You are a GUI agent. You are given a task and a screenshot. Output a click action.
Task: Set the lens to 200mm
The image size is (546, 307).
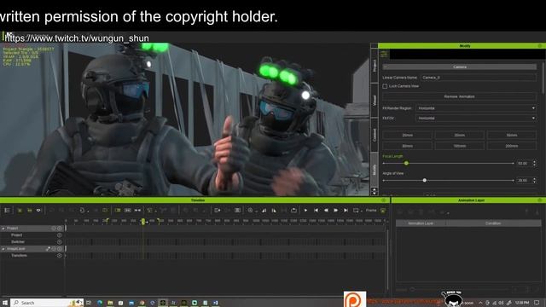click(512, 146)
